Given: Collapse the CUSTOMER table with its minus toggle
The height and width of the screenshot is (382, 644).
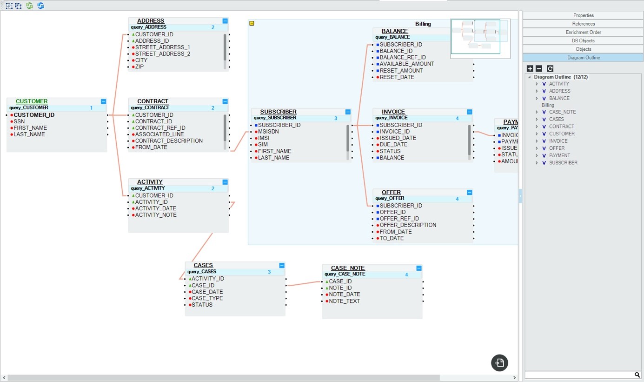Looking at the screenshot, I should point(103,101).
